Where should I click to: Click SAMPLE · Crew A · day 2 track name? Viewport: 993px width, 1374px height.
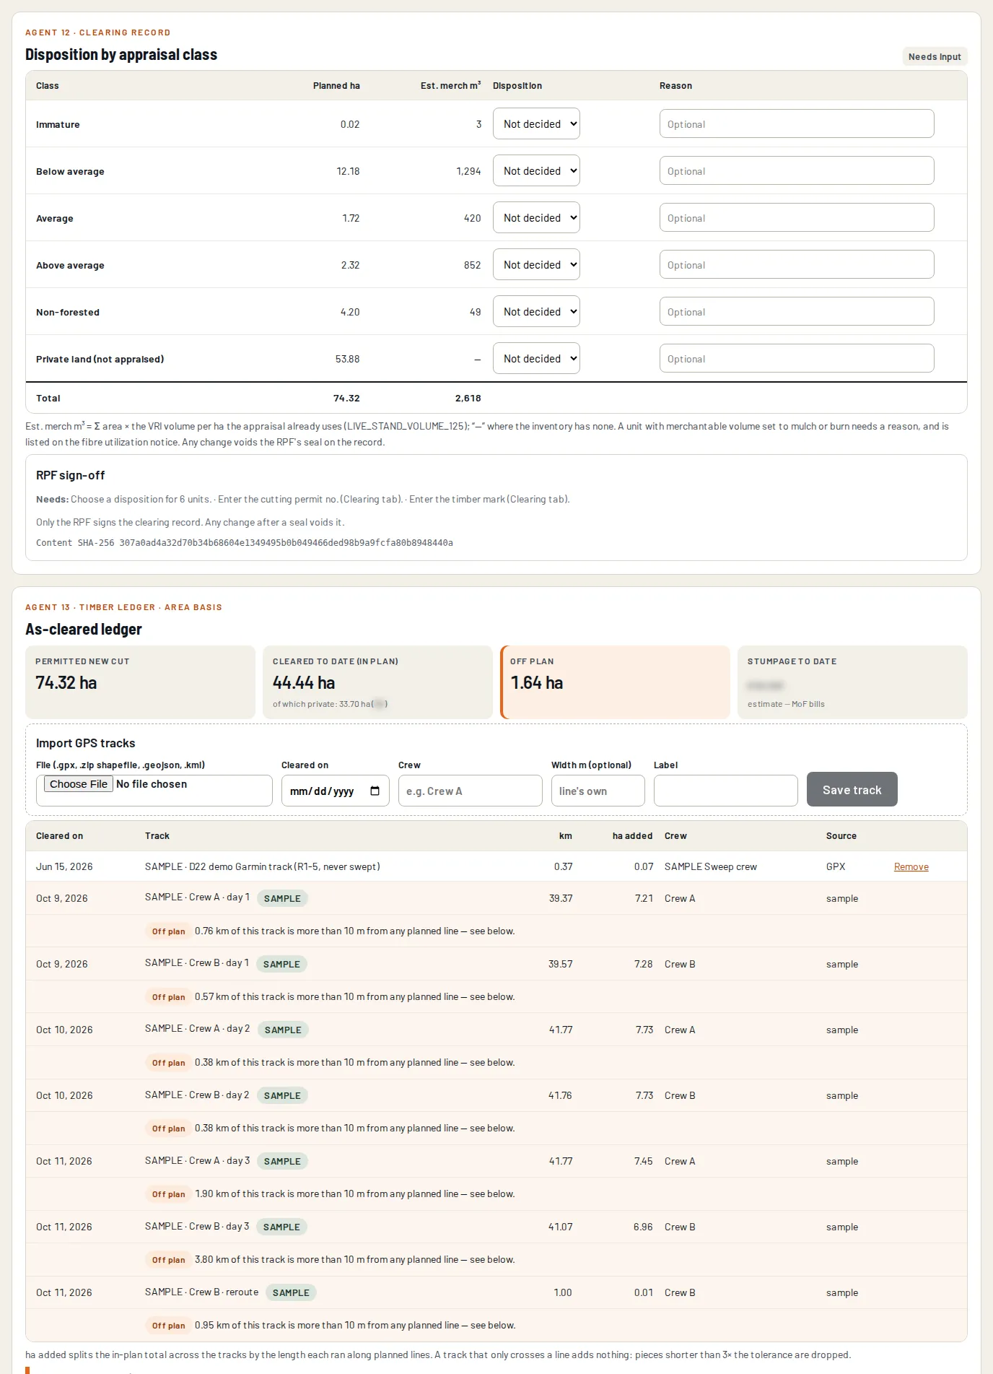click(197, 1029)
